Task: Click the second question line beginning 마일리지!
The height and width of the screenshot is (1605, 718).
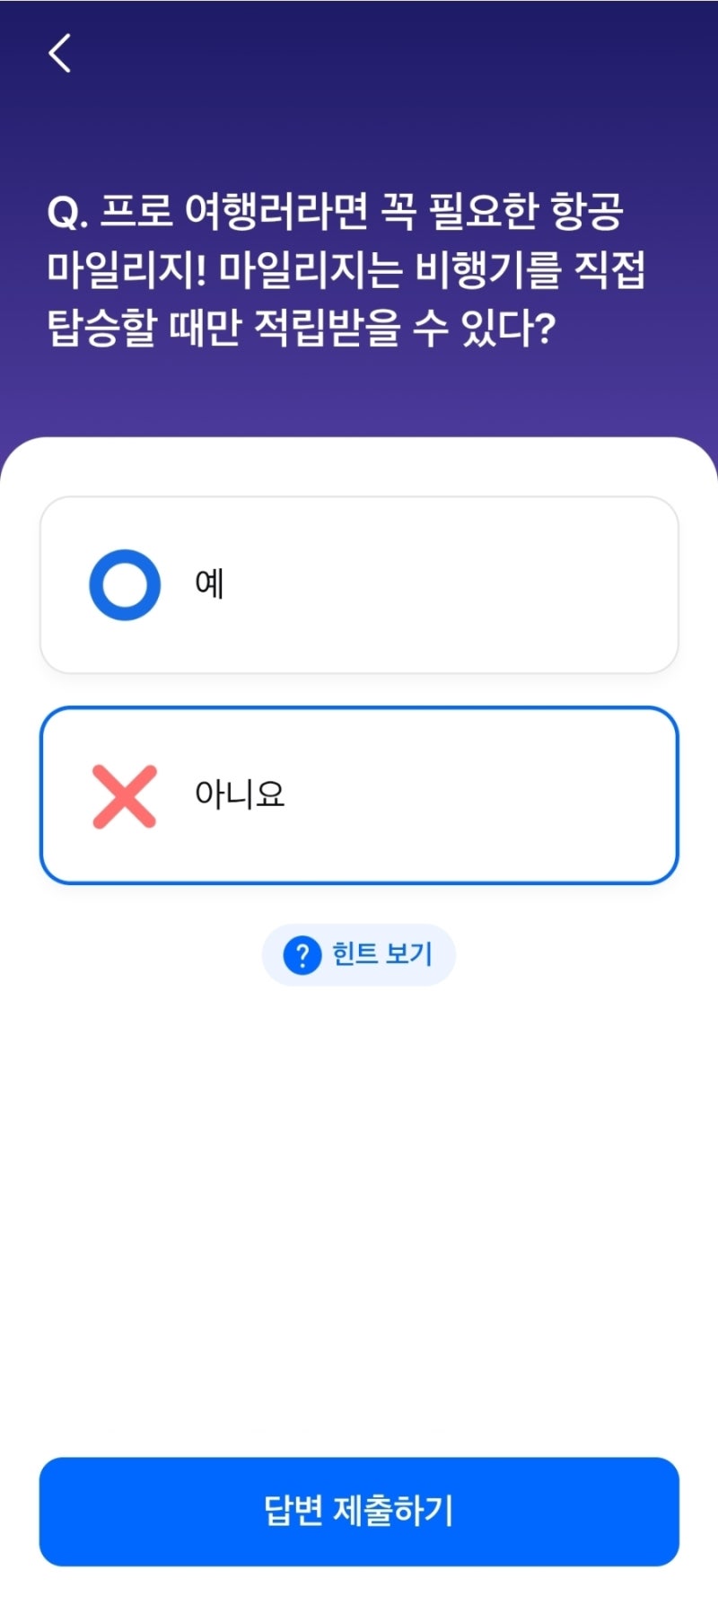Action: point(346,269)
